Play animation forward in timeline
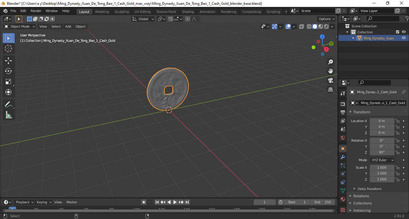Image resolution: width=409 pixels, height=219 pixels. [x=175, y=202]
